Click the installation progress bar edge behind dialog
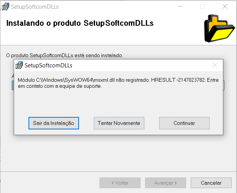The height and width of the screenshot is (193, 237). pyautogui.click(x=13, y=86)
